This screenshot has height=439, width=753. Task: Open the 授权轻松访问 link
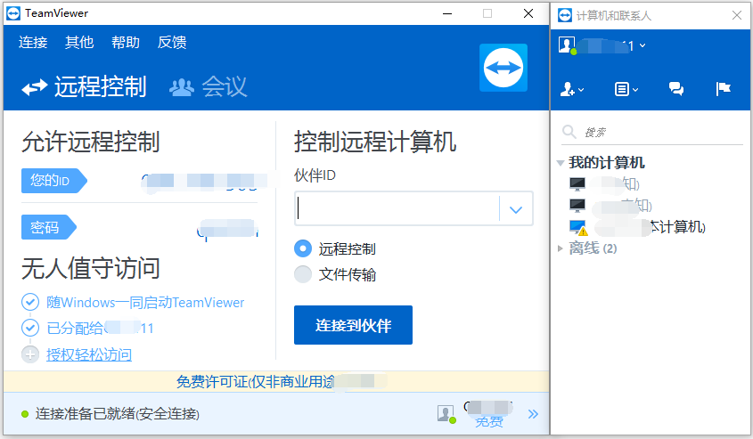tap(89, 354)
